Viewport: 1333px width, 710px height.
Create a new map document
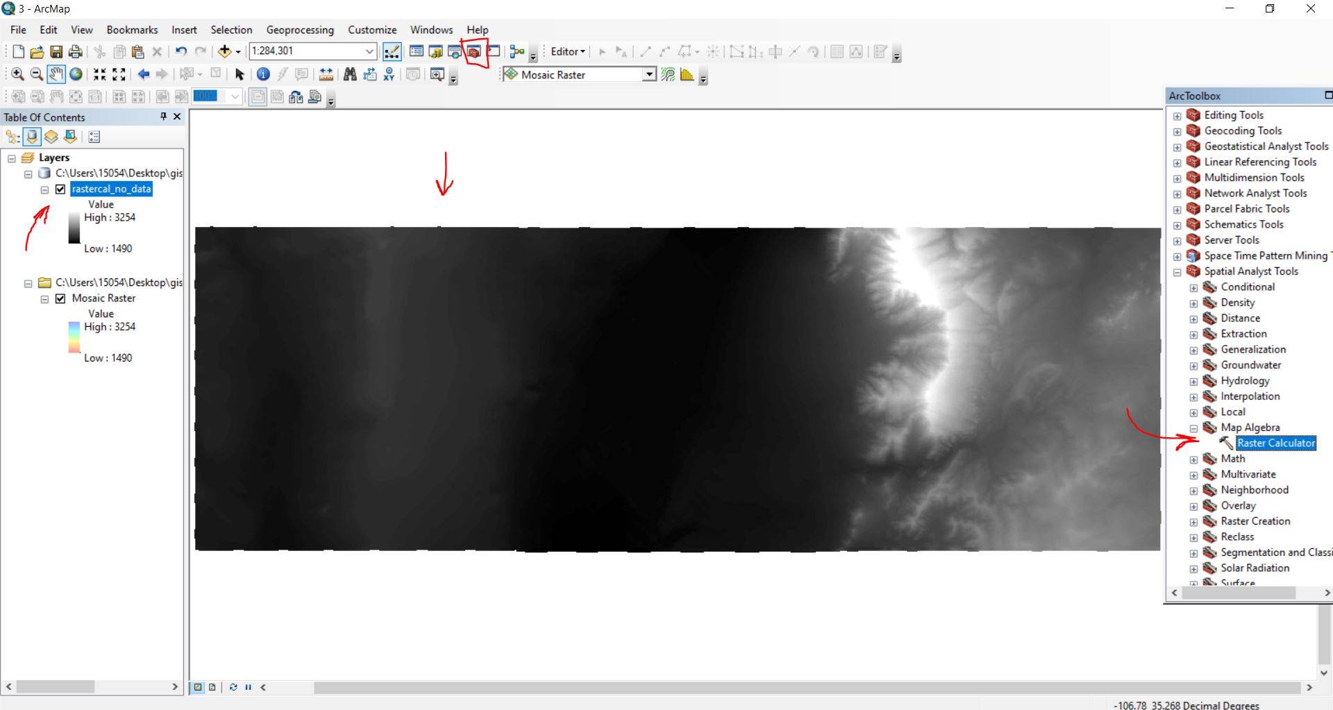18,51
